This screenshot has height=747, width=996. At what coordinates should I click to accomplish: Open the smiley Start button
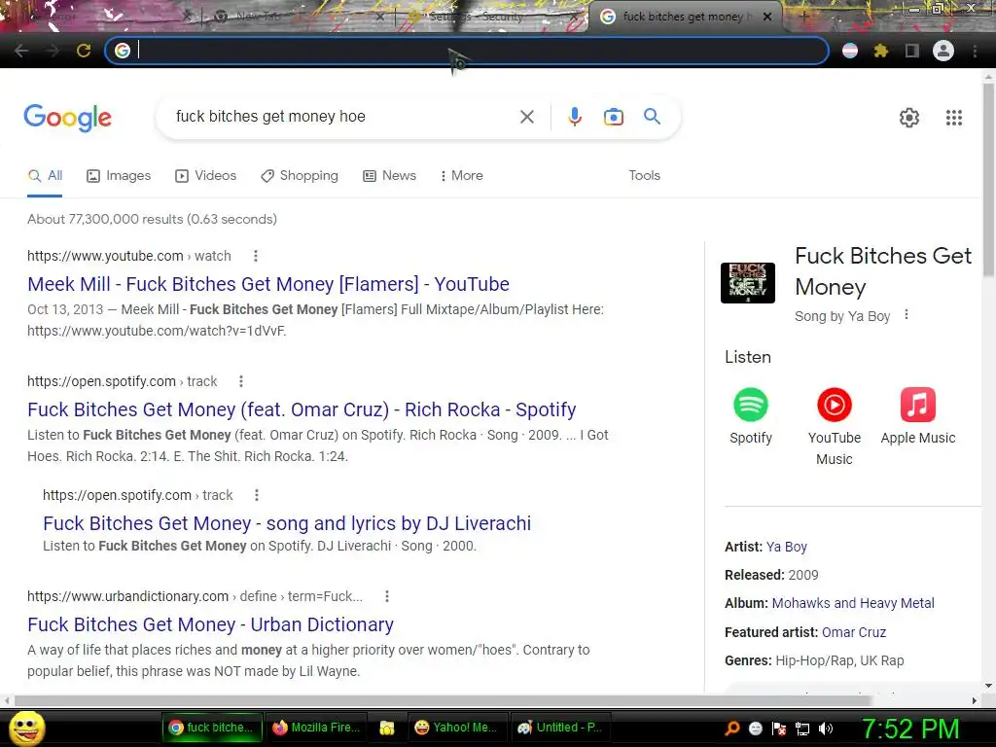[x=26, y=728]
